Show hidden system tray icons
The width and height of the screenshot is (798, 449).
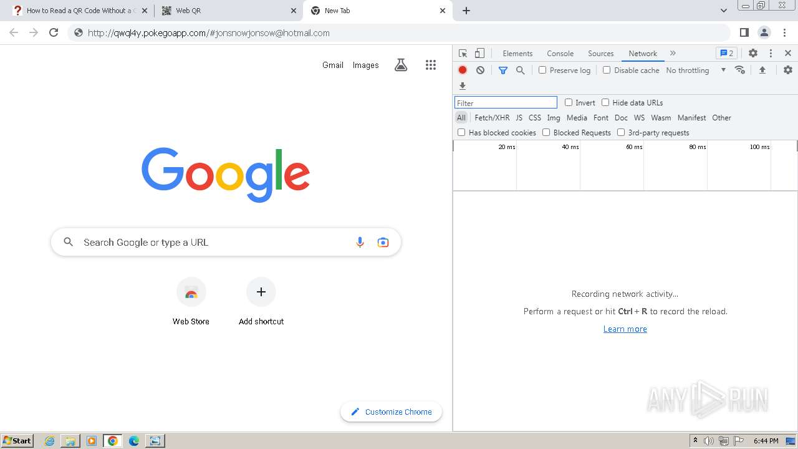[x=695, y=441]
